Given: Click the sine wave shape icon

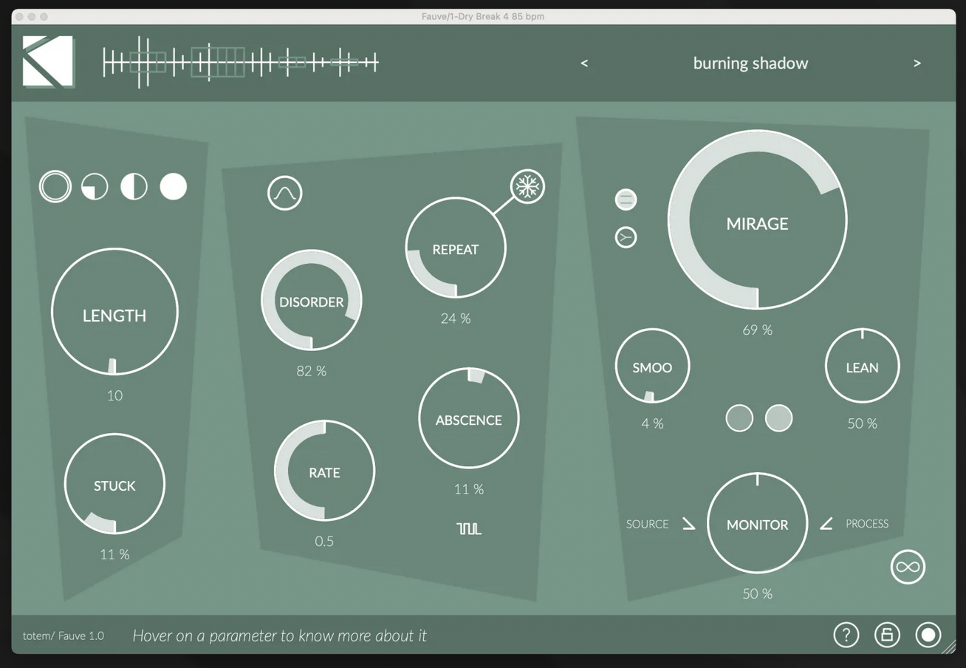Looking at the screenshot, I should [x=285, y=193].
